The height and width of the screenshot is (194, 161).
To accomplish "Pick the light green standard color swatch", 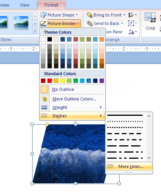I will (69, 81).
